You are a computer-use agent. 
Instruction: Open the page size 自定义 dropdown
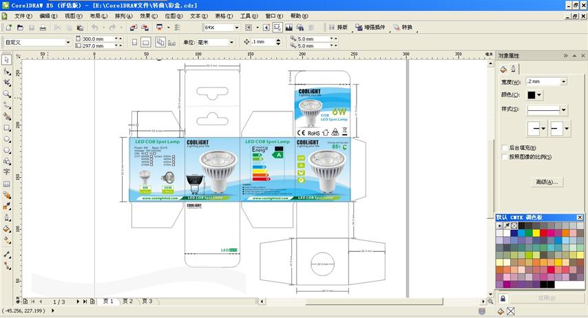coord(68,43)
